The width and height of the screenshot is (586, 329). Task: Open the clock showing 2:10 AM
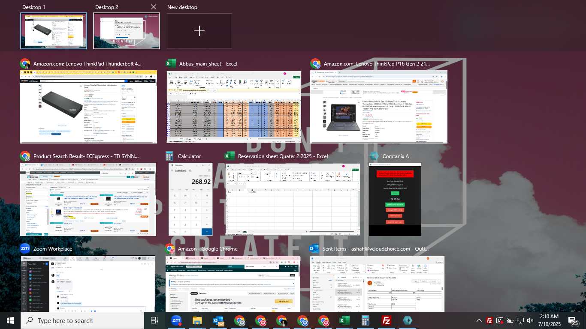click(549, 320)
